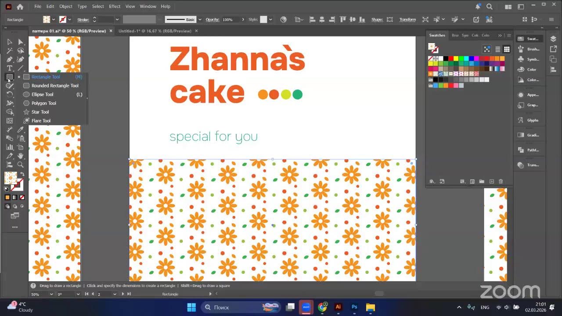Select the Selection tool arrow

click(9, 42)
